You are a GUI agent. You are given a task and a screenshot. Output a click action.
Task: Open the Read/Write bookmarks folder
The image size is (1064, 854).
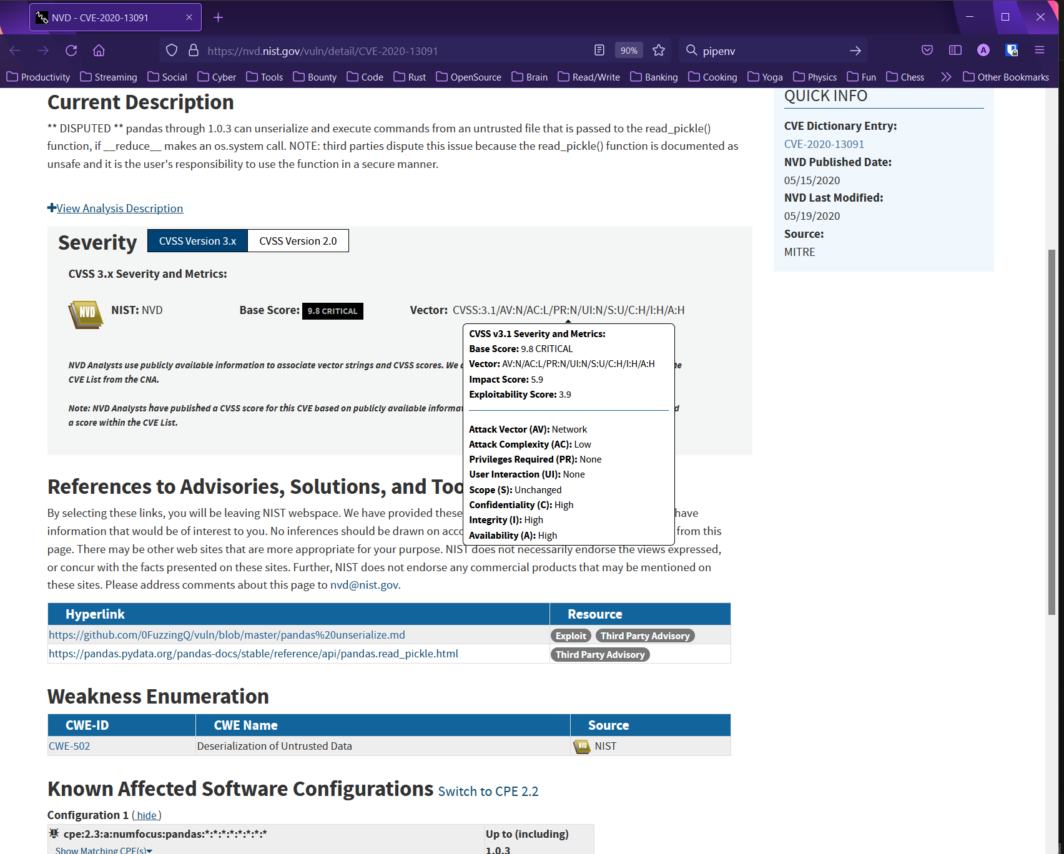(x=589, y=77)
